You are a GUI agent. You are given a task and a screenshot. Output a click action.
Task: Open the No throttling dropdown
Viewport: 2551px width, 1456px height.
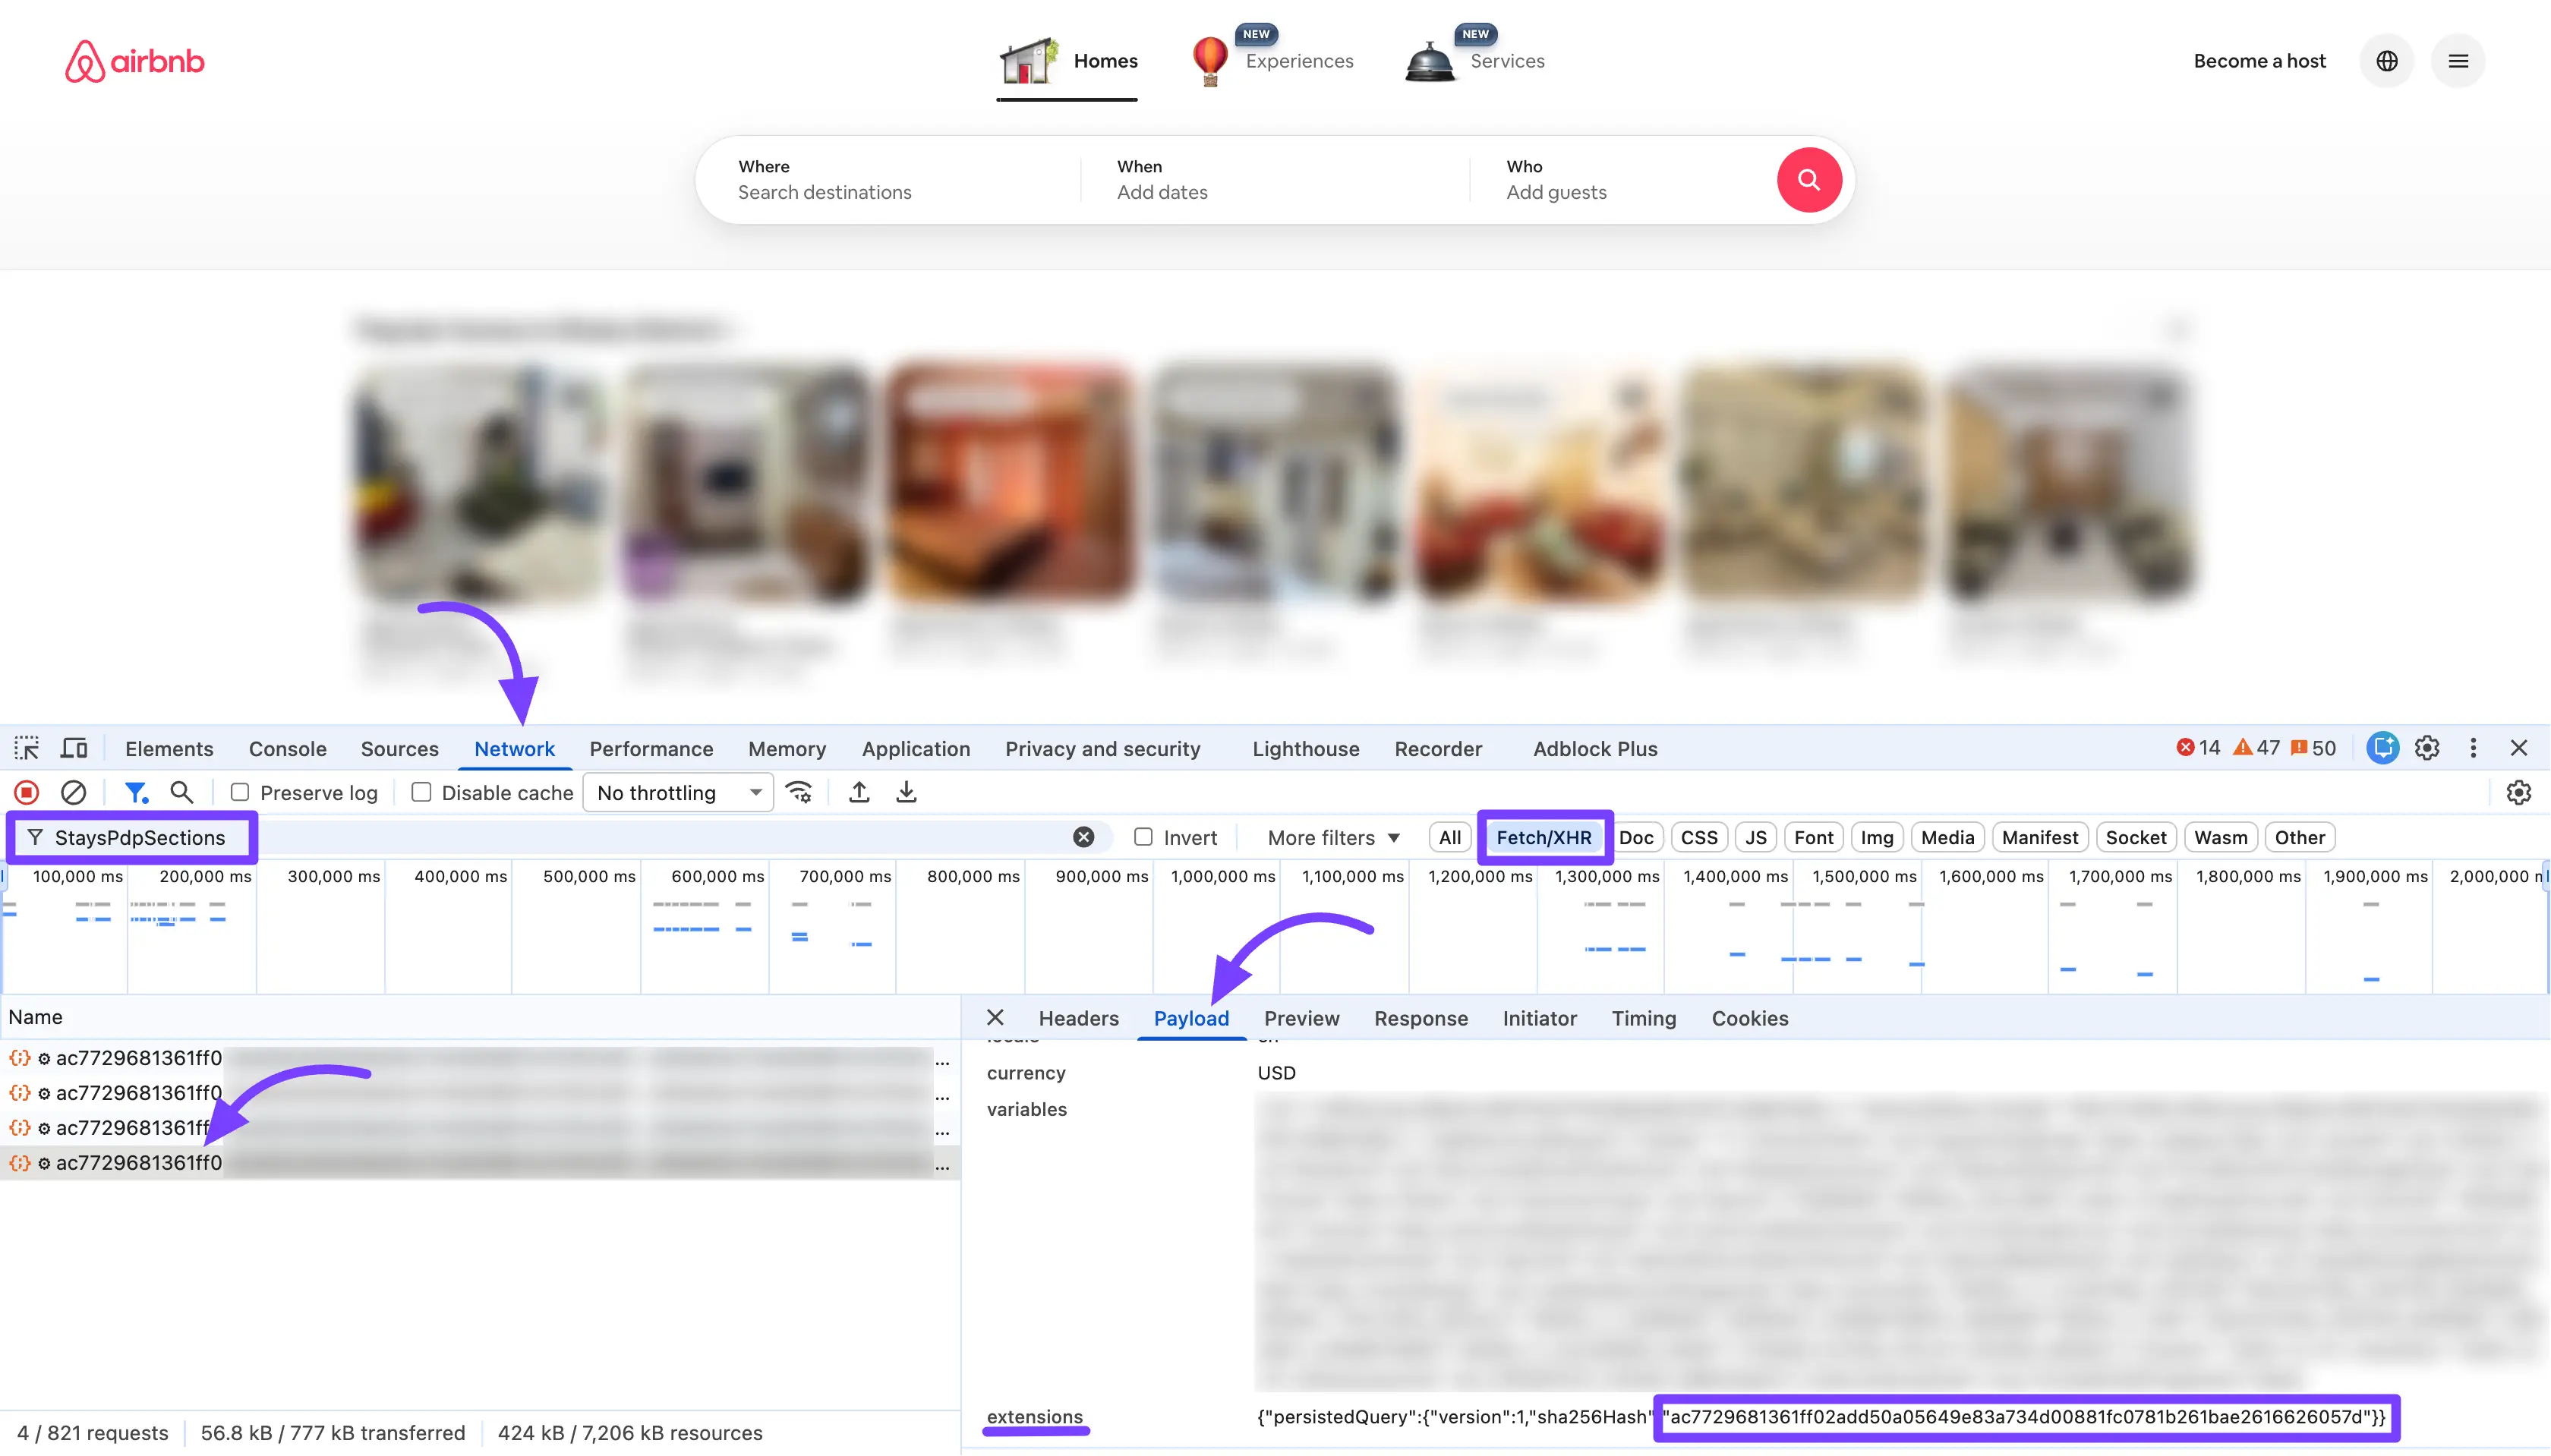tap(678, 793)
